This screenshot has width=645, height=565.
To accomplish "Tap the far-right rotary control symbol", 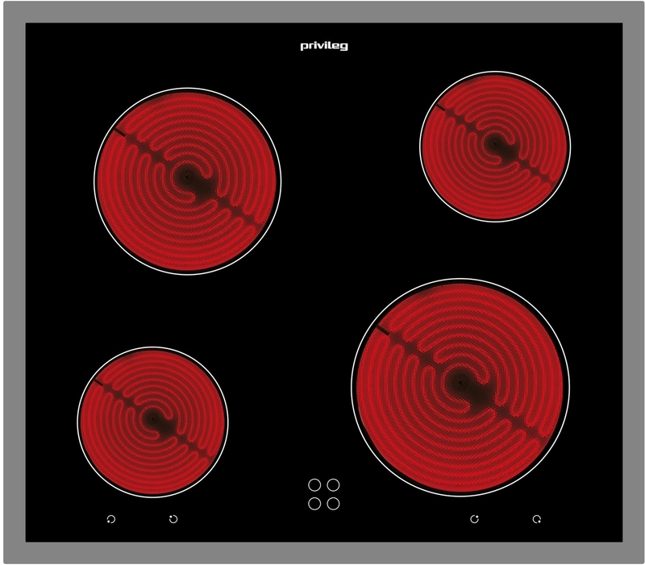I will click(537, 519).
